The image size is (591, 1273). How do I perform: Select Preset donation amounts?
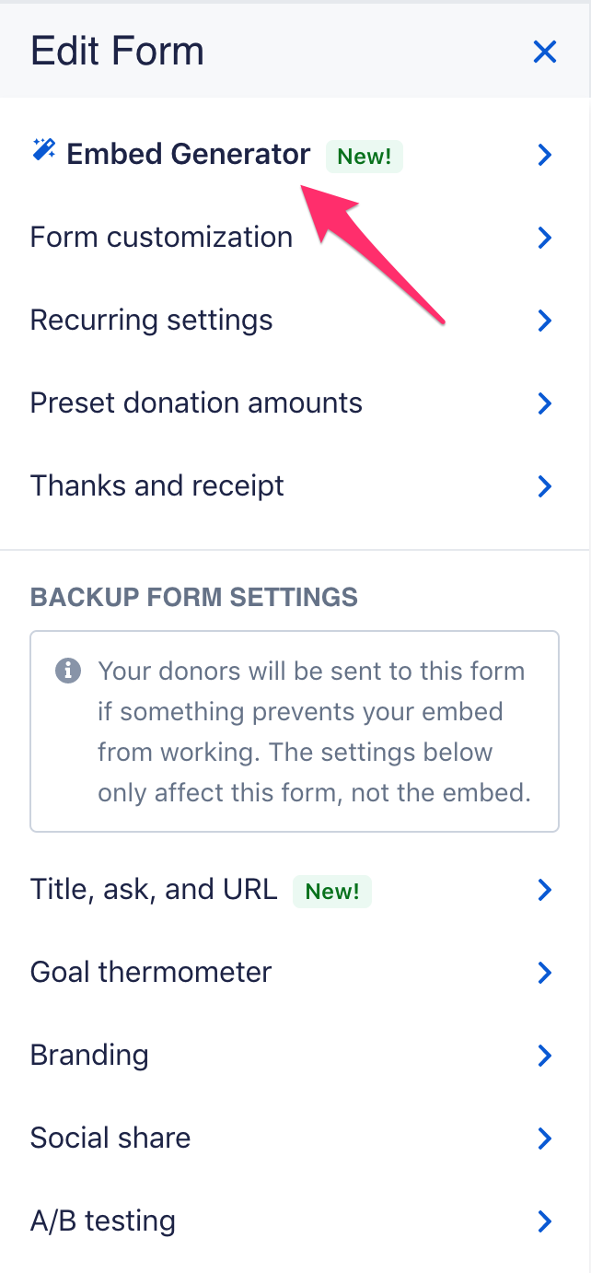click(x=295, y=403)
